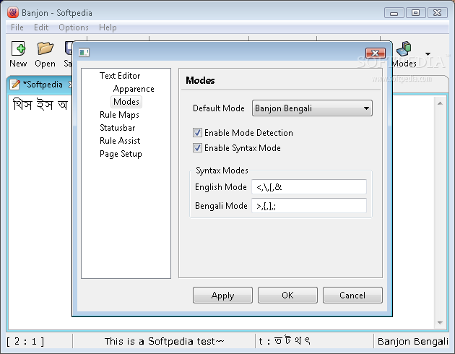Select Statusbar in the settings tree
The image size is (455, 354).
[117, 127]
